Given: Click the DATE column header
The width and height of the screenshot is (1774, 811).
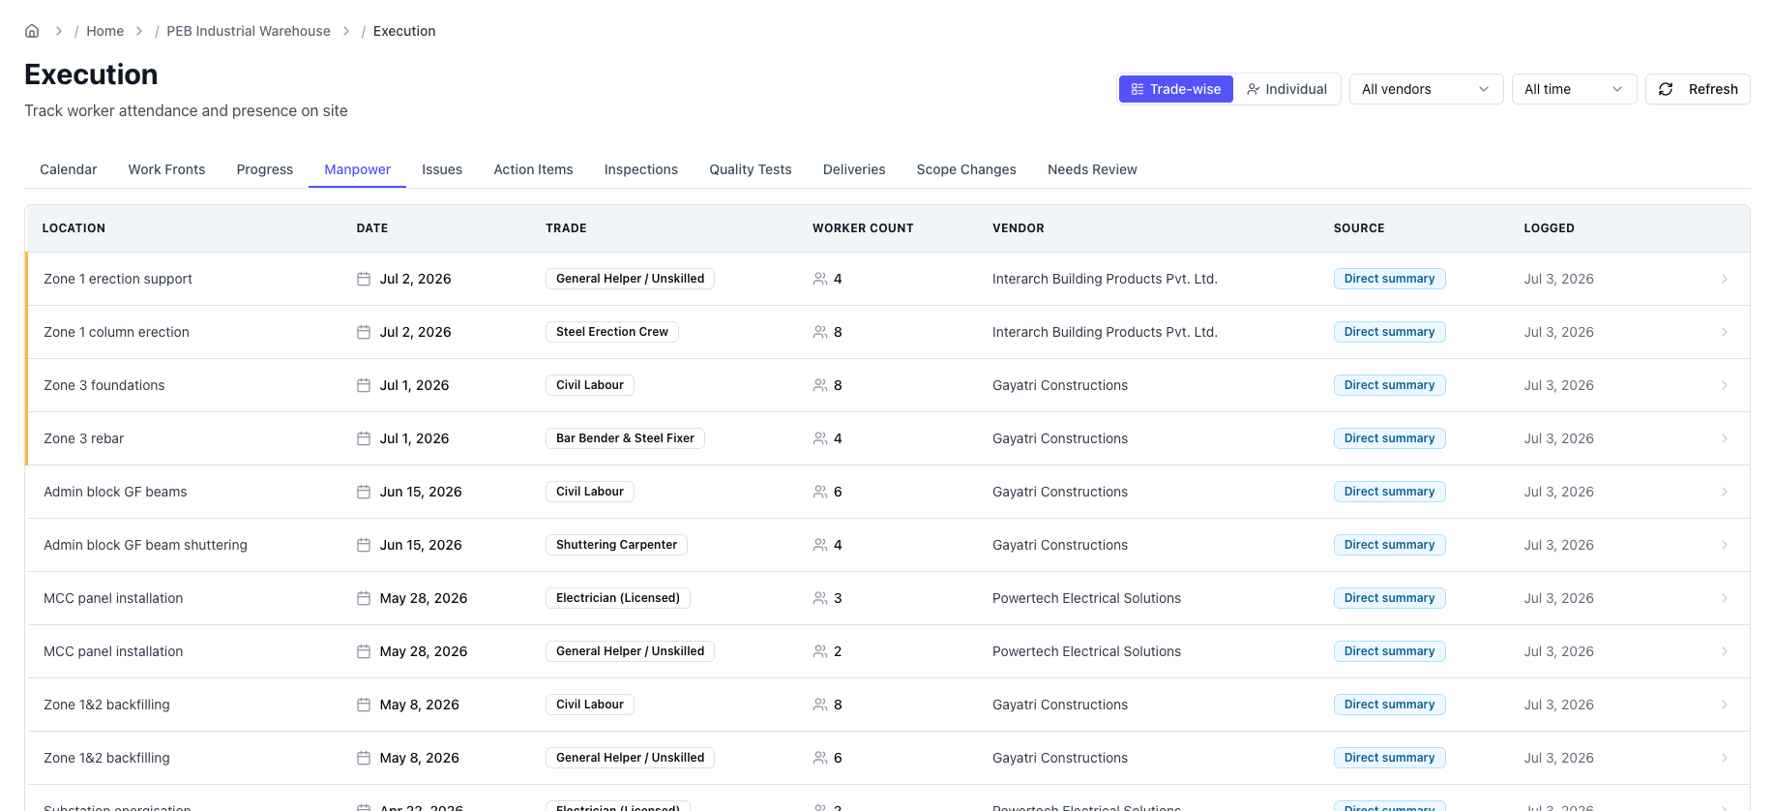Looking at the screenshot, I should (x=372, y=228).
